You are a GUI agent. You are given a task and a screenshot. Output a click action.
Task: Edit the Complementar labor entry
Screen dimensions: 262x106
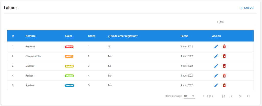[x=216, y=56]
